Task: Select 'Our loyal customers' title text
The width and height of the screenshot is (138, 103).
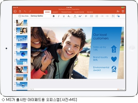Action: (x=101, y=37)
